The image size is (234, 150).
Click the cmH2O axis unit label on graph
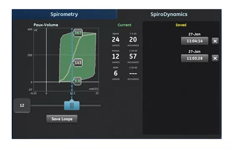coord(94,89)
